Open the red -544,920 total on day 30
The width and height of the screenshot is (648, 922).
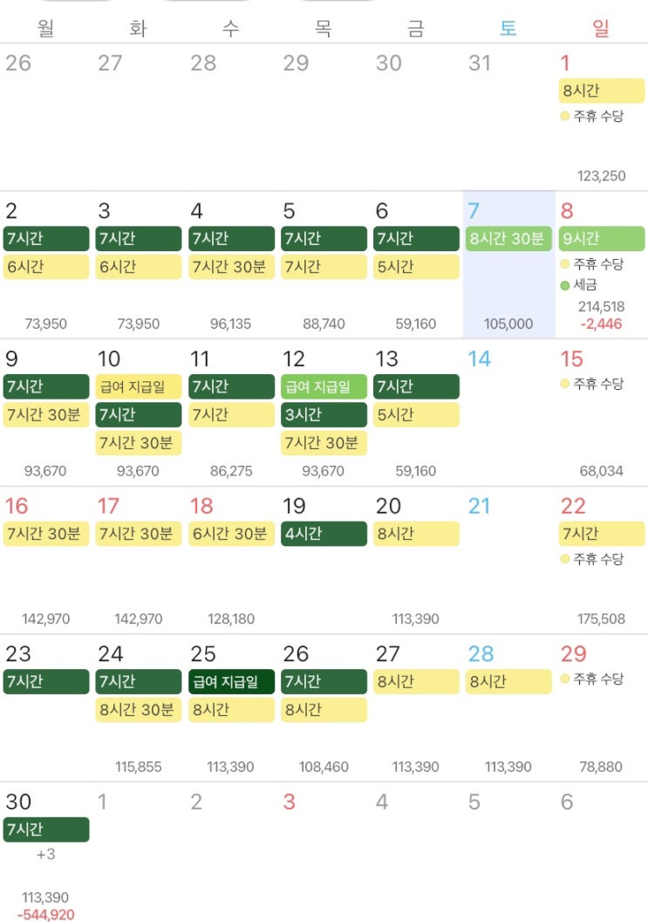46,914
